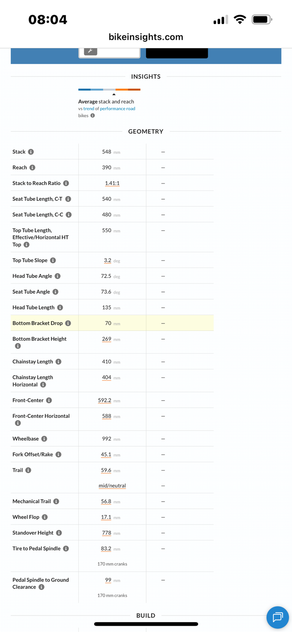
Task: Show info for Wheel Flop
Action: pos(45,517)
